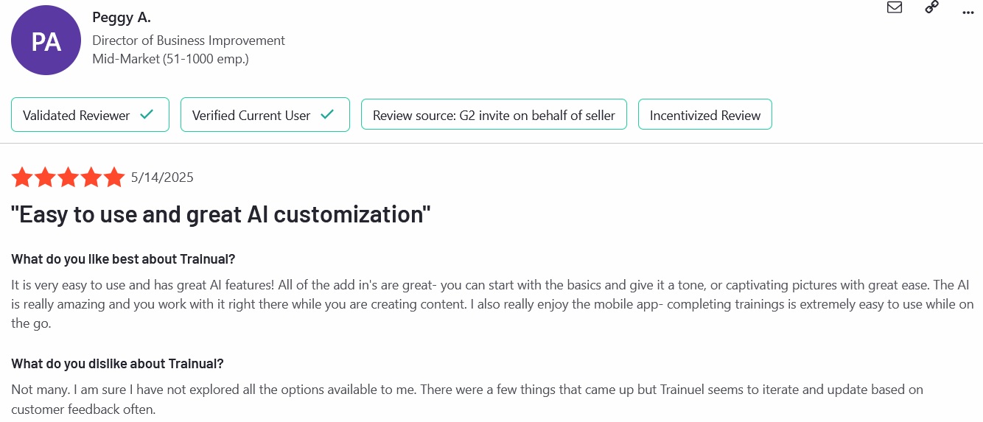Image resolution: width=983 pixels, height=422 pixels.
Task: Click the 5/14/2025 review date
Action: (x=162, y=177)
